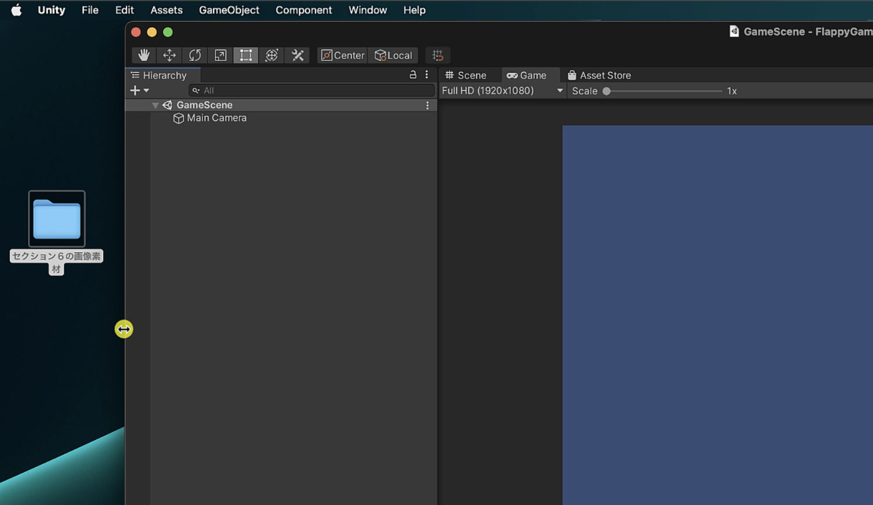Open the Edit menu

pyautogui.click(x=124, y=10)
